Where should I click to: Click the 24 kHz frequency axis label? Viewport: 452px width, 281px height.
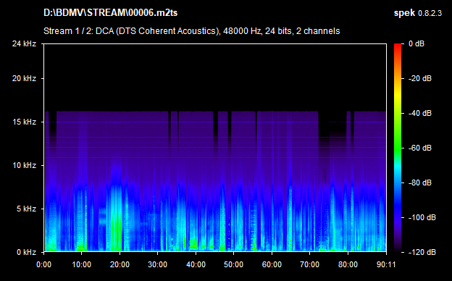pos(24,43)
